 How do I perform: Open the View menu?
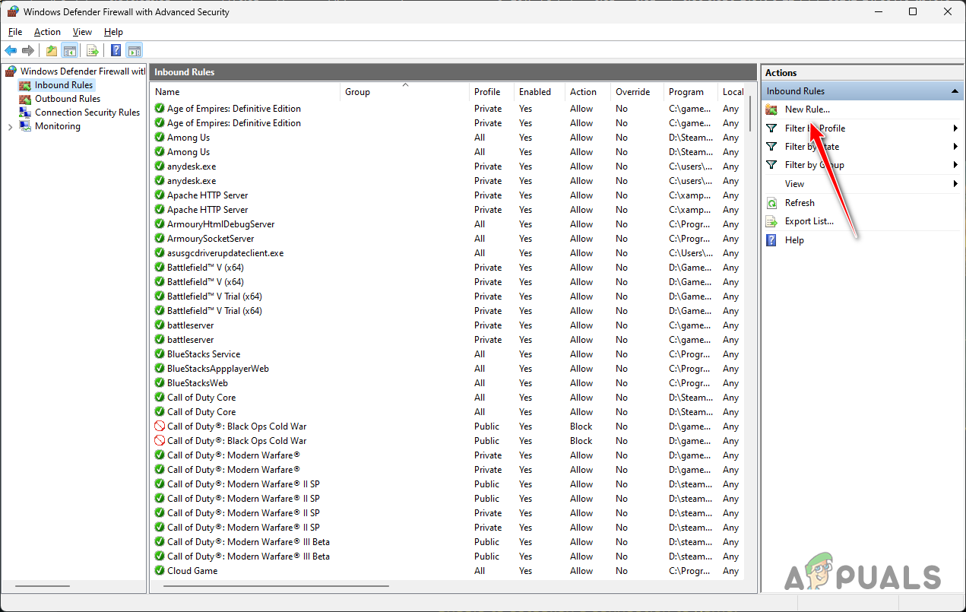tap(82, 32)
